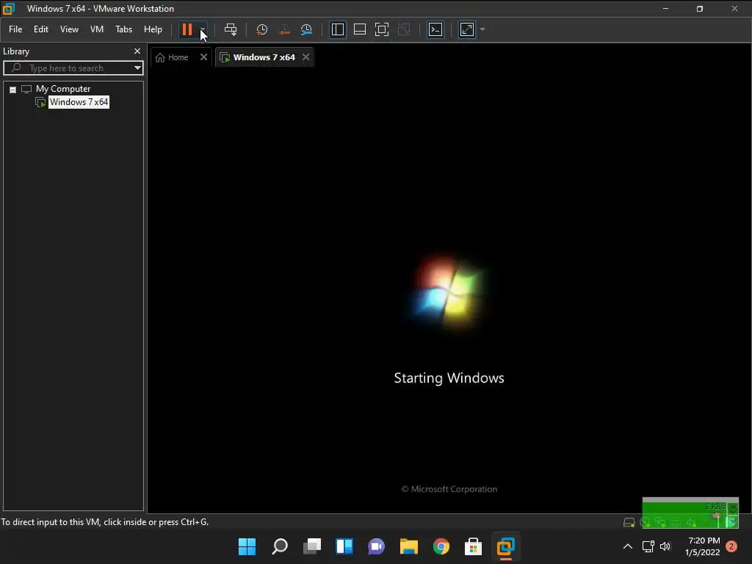Open the Windows Start menu
752x564 pixels.
[x=247, y=546]
